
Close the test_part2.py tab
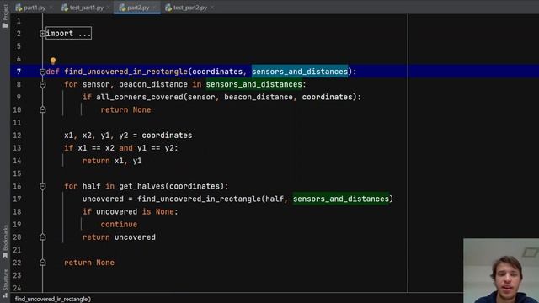pos(212,8)
